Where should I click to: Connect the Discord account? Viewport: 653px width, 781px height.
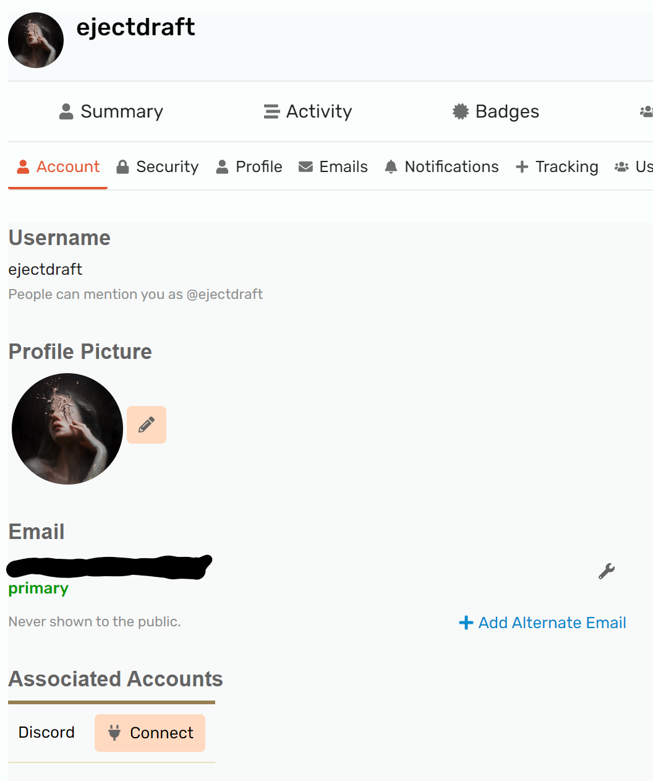pos(150,733)
